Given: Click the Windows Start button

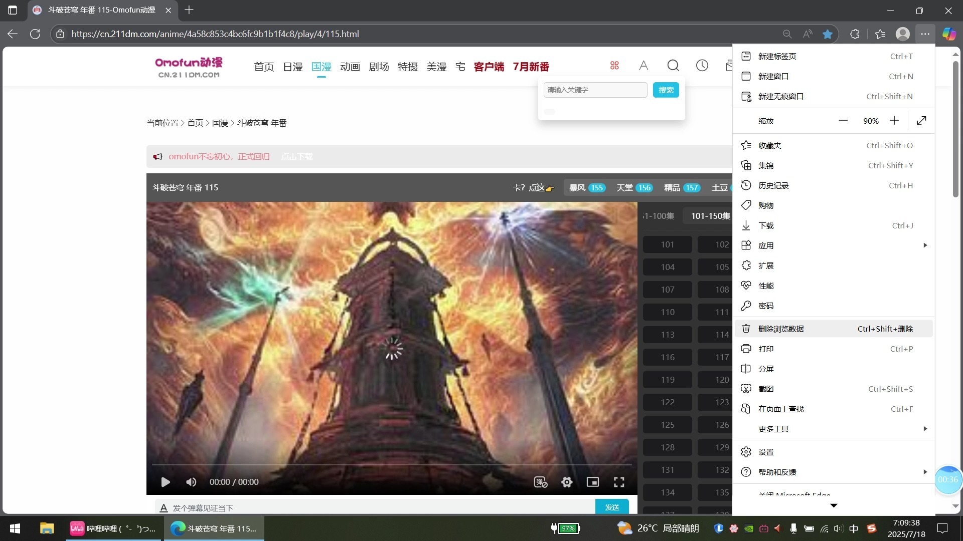Looking at the screenshot, I should click(15, 528).
